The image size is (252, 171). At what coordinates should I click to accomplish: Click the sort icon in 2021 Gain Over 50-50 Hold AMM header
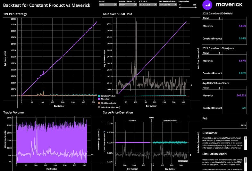pyautogui.click(x=219, y=18)
